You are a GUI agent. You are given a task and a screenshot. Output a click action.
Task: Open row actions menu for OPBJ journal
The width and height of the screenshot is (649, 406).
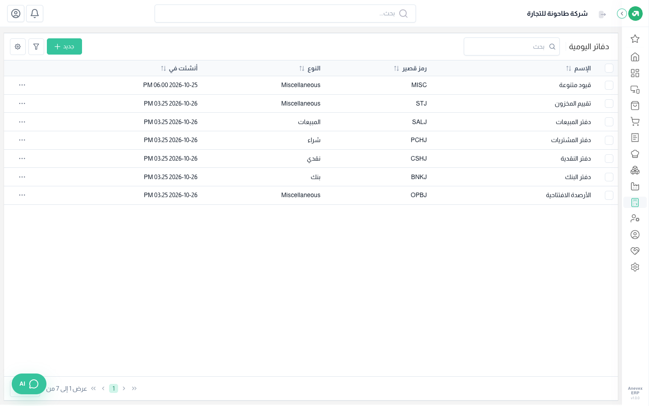click(x=22, y=195)
